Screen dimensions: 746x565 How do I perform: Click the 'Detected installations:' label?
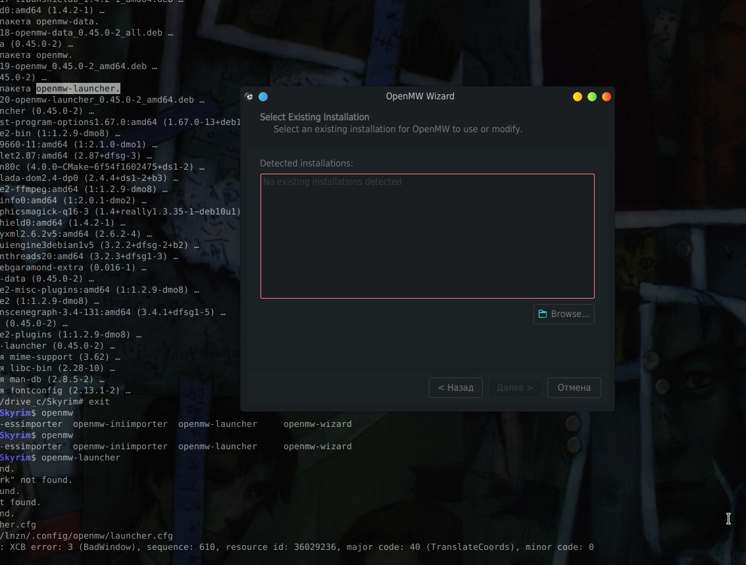[307, 163]
